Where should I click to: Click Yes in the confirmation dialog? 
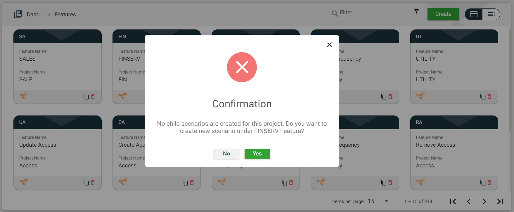[257, 154]
